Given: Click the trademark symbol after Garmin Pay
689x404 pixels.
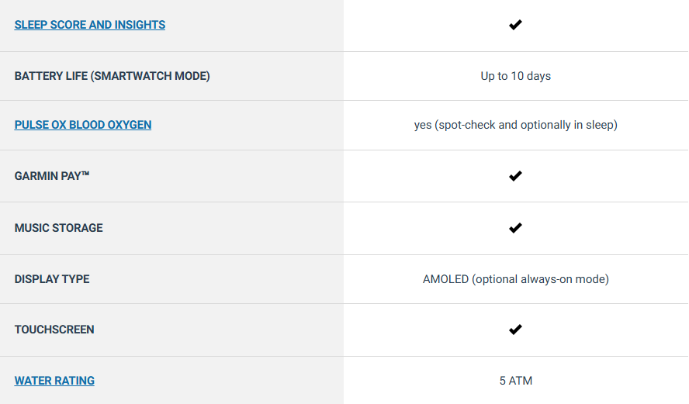Looking at the screenshot, I should coord(85,174).
